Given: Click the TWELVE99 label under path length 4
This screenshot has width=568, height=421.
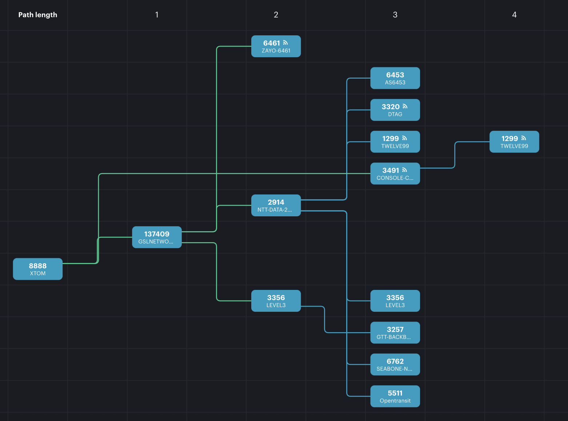Looking at the screenshot, I should [514, 146].
